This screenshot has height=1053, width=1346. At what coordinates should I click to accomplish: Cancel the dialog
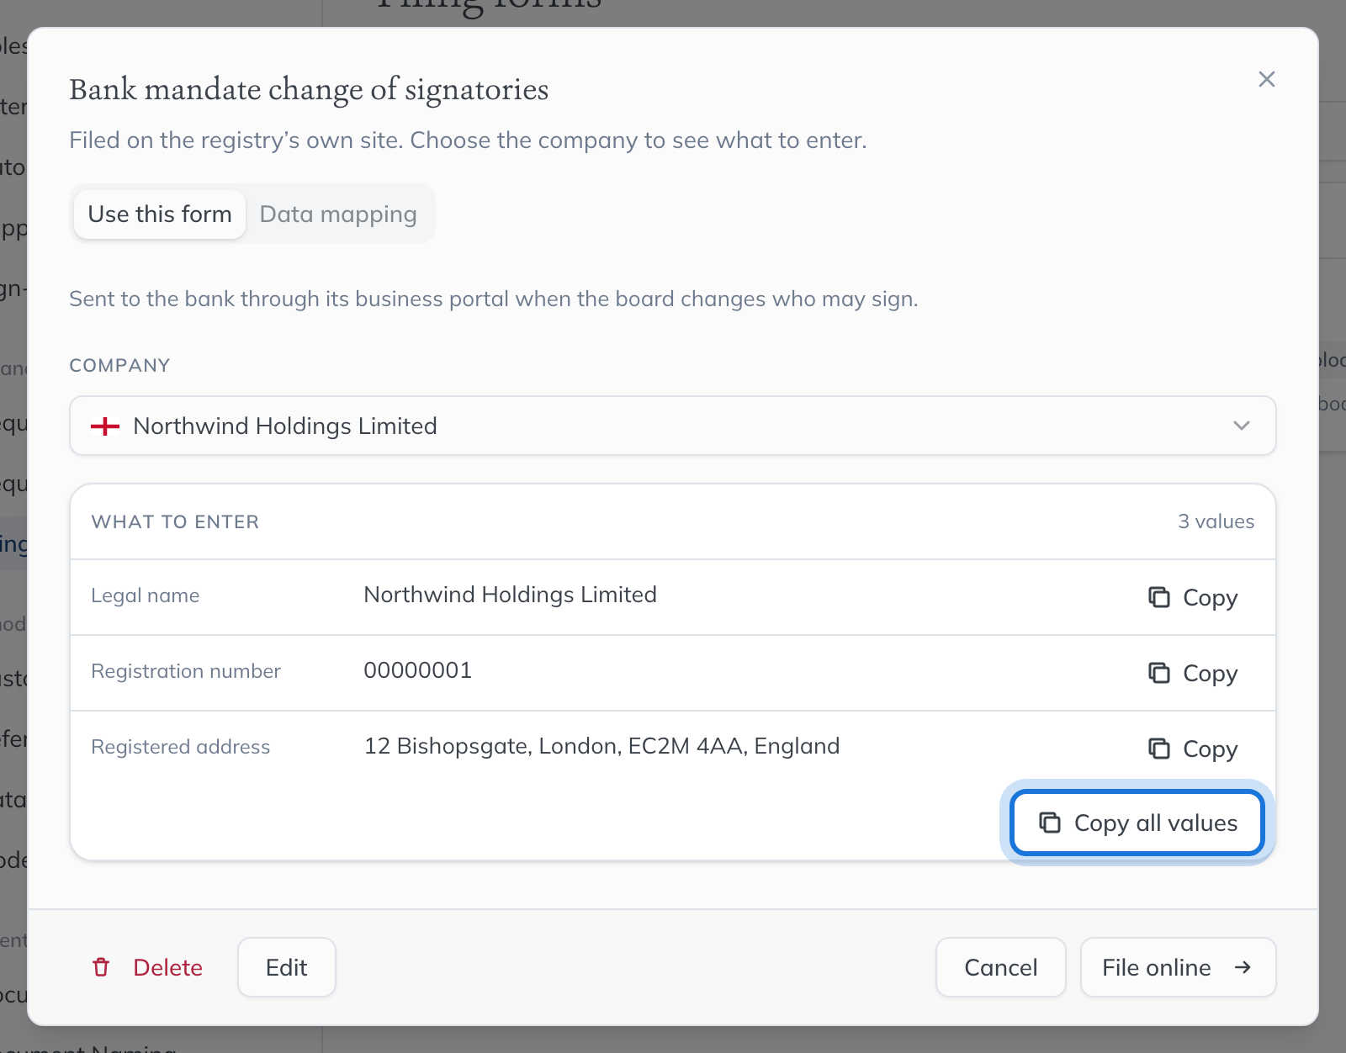[x=1000, y=967]
